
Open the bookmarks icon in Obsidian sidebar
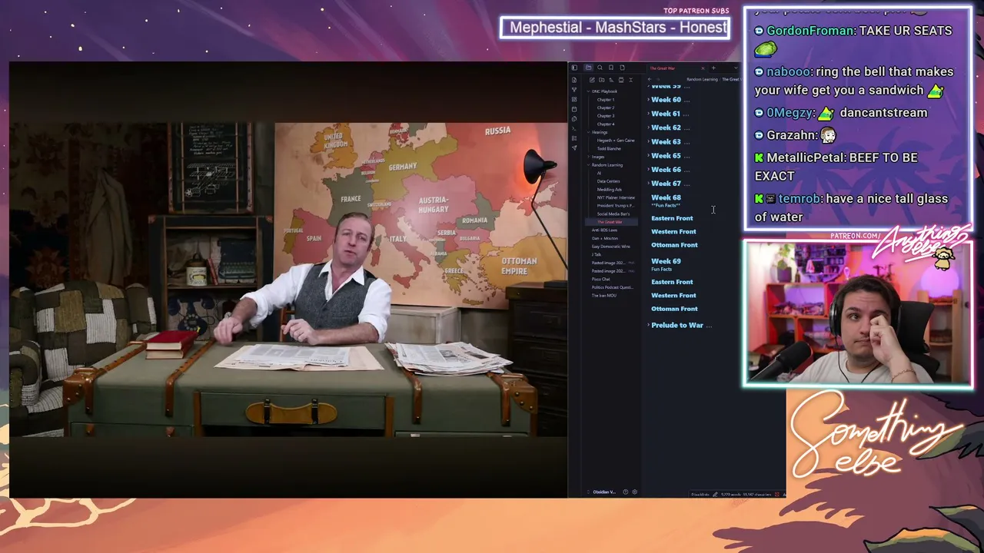tap(611, 68)
